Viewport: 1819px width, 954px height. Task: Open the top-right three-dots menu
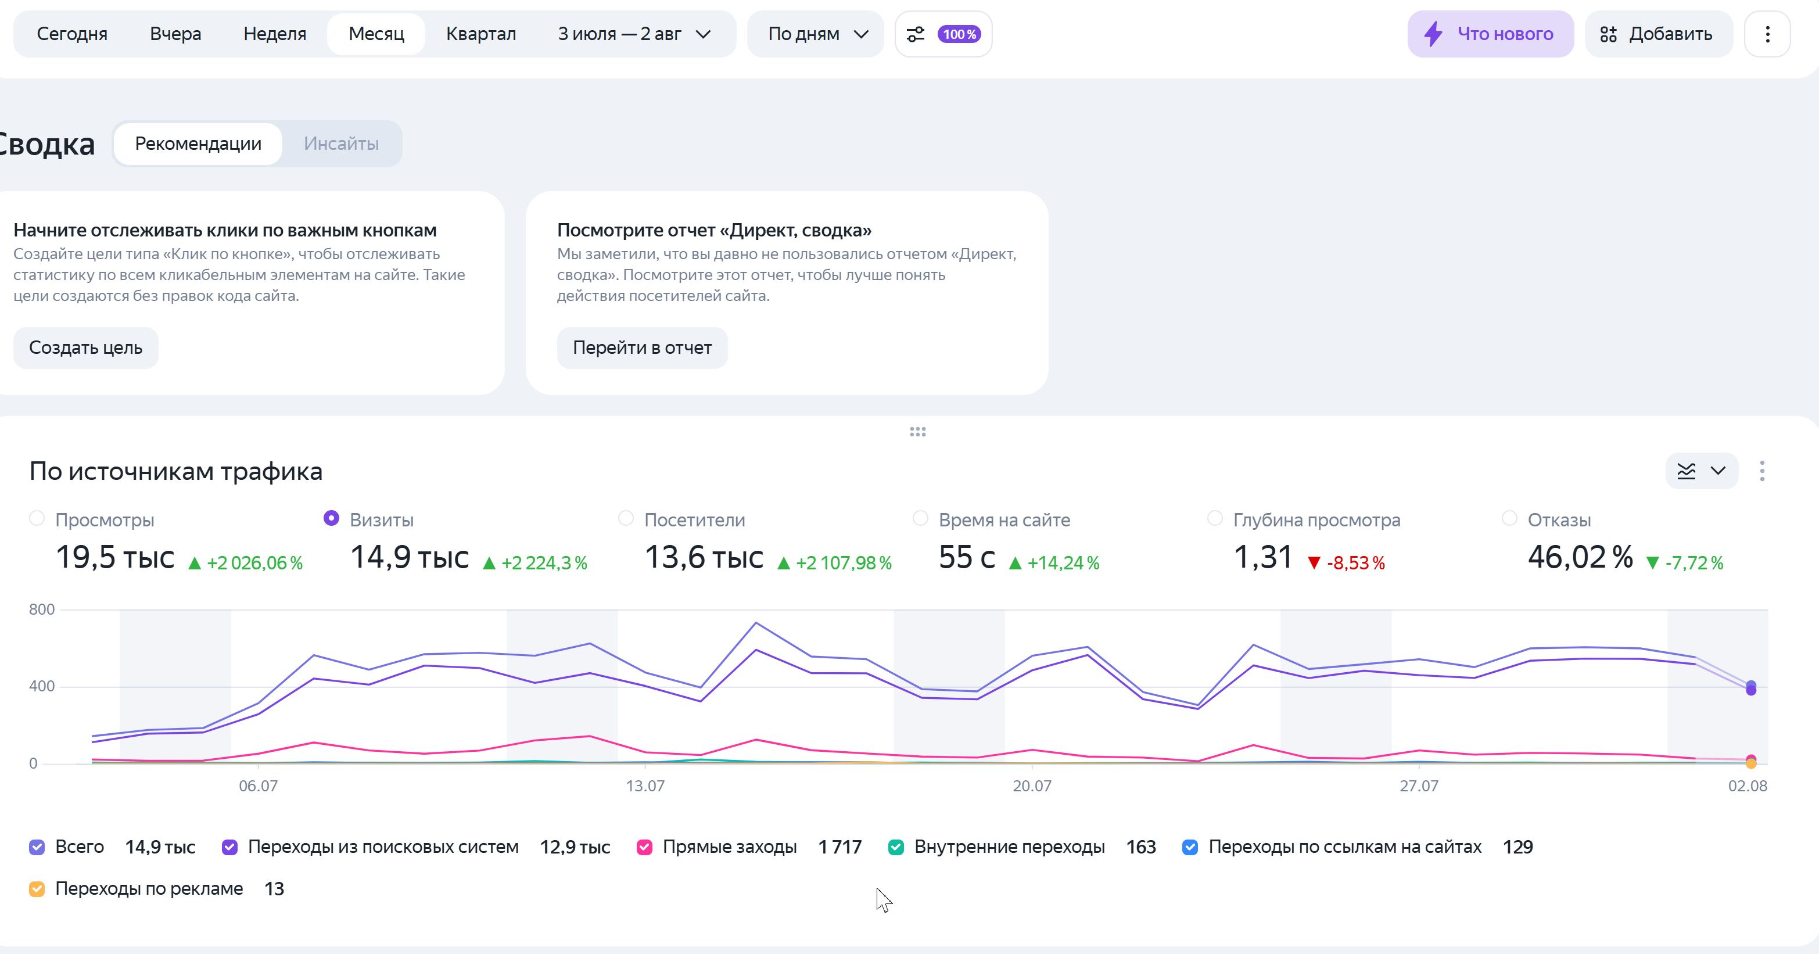1767,34
